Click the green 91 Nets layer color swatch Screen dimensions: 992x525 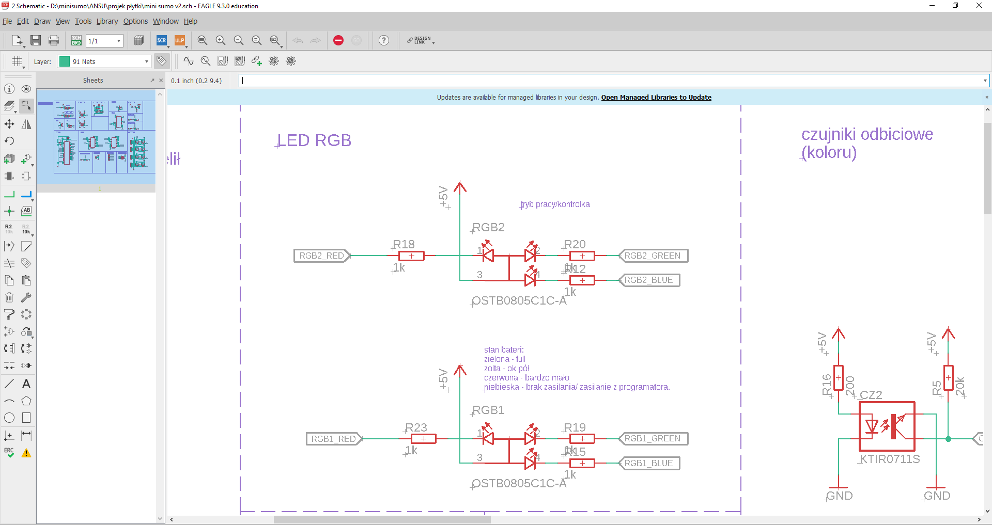(65, 61)
